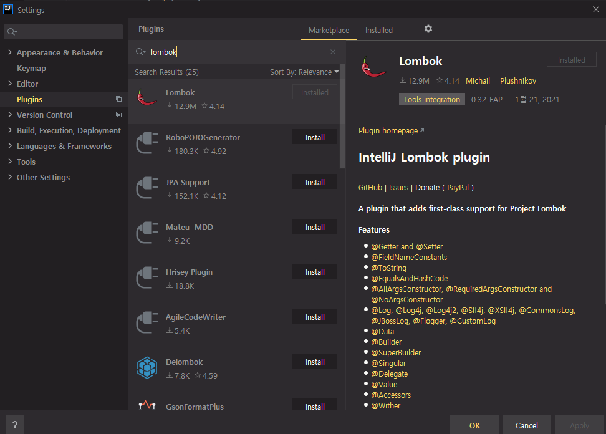Open the Issues link
606x434 pixels.
point(398,188)
